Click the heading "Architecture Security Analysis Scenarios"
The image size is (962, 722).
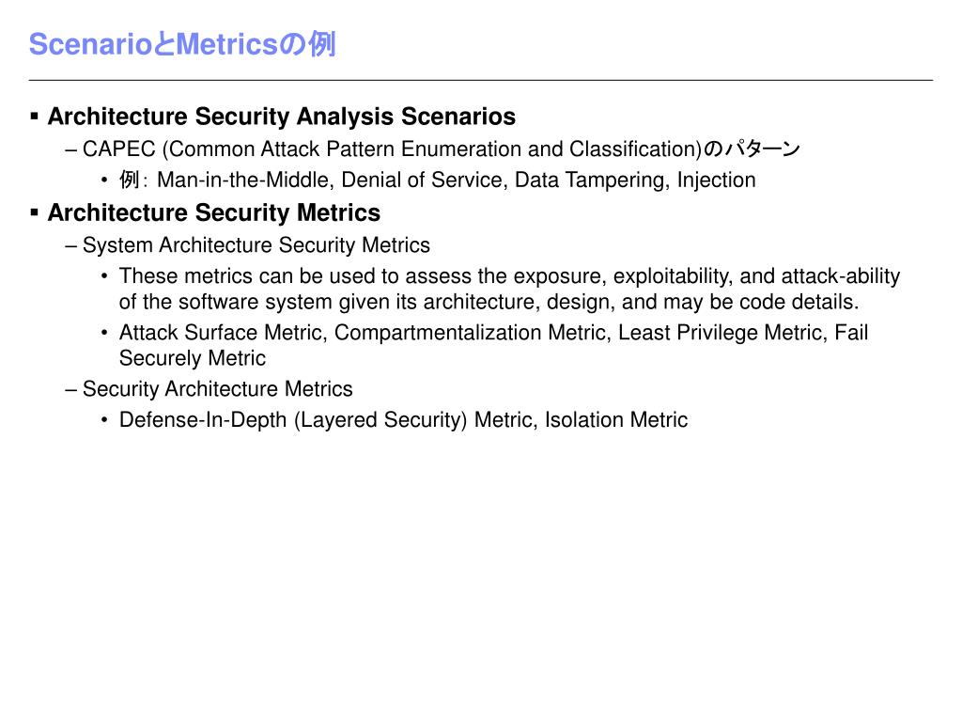281,117
